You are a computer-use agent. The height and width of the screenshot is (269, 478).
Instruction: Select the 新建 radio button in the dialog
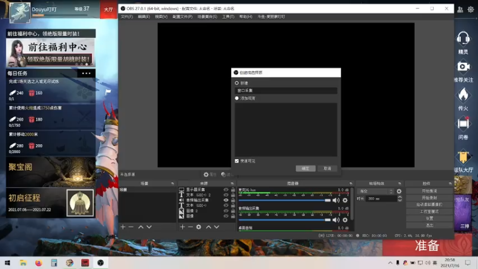tap(237, 83)
